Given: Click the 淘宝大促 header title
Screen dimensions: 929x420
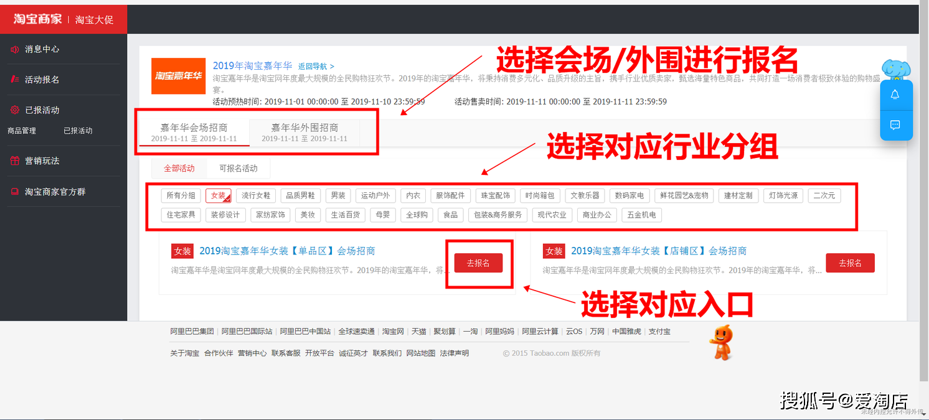Looking at the screenshot, I should point(95,20).
